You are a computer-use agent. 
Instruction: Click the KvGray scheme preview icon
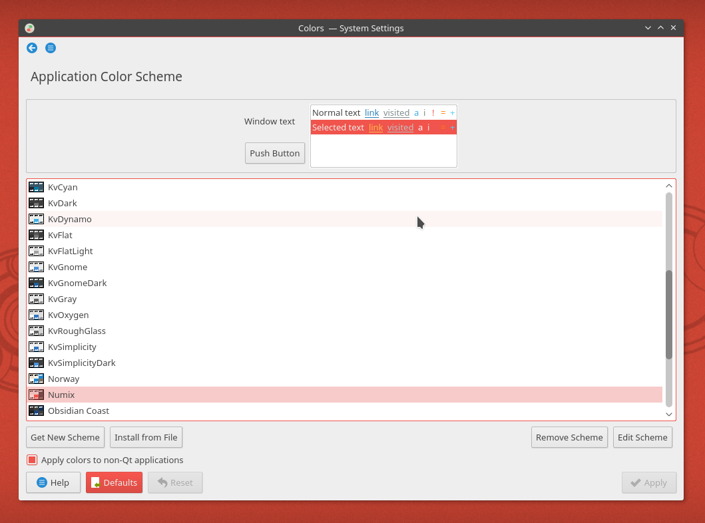point(37,299)
